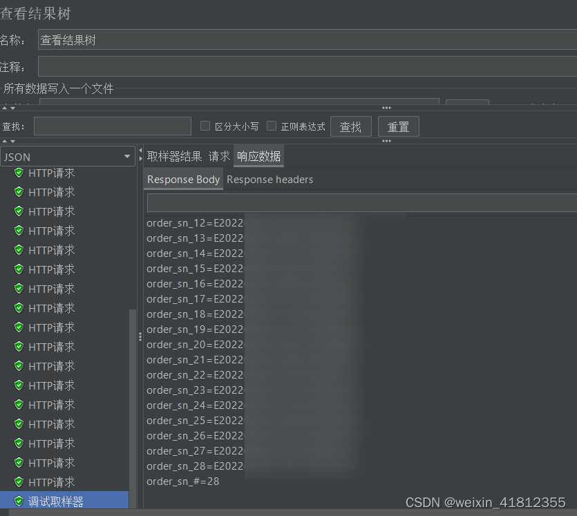Viewport: 577px width, 516px height.
Task: Switch to the Response headers tab
Action: tap(269, 180)
